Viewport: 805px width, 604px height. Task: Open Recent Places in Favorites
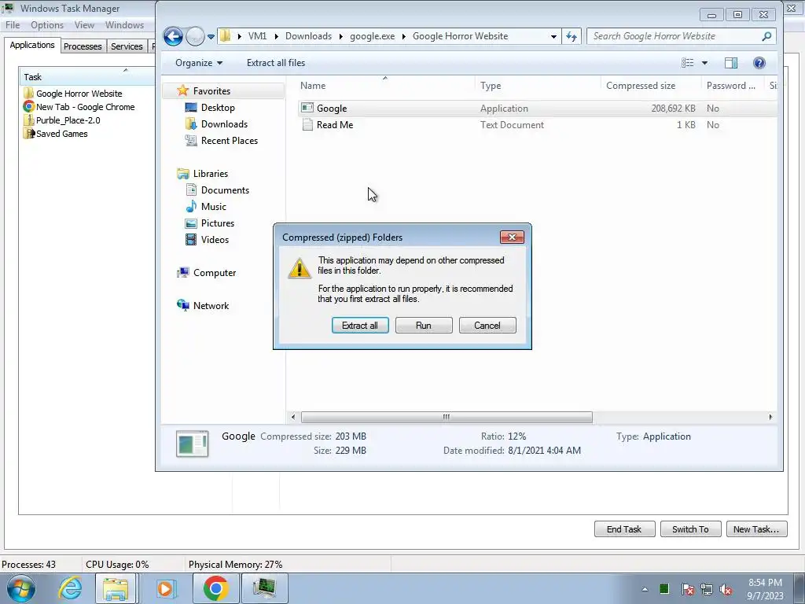click(230, 140)
